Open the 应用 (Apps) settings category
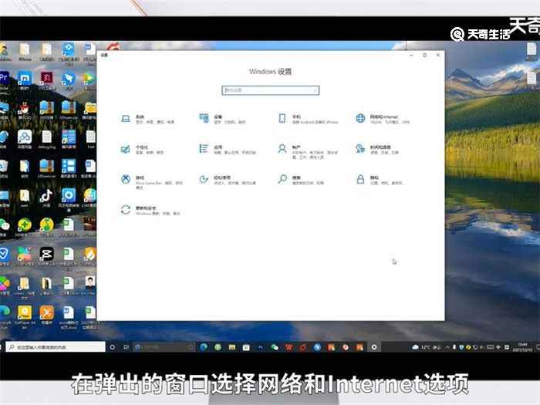The height and width of the screenshot is (405, 540). (x=228, y=150)
